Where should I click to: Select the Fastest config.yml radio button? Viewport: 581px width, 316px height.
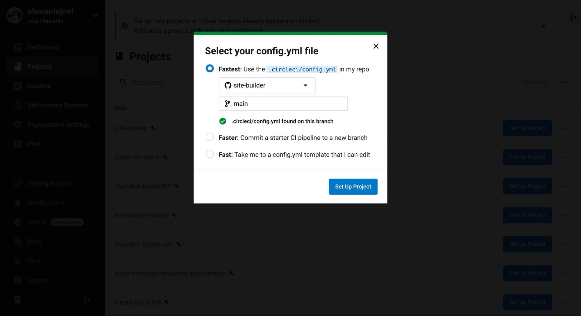click(x=210, y=69)
